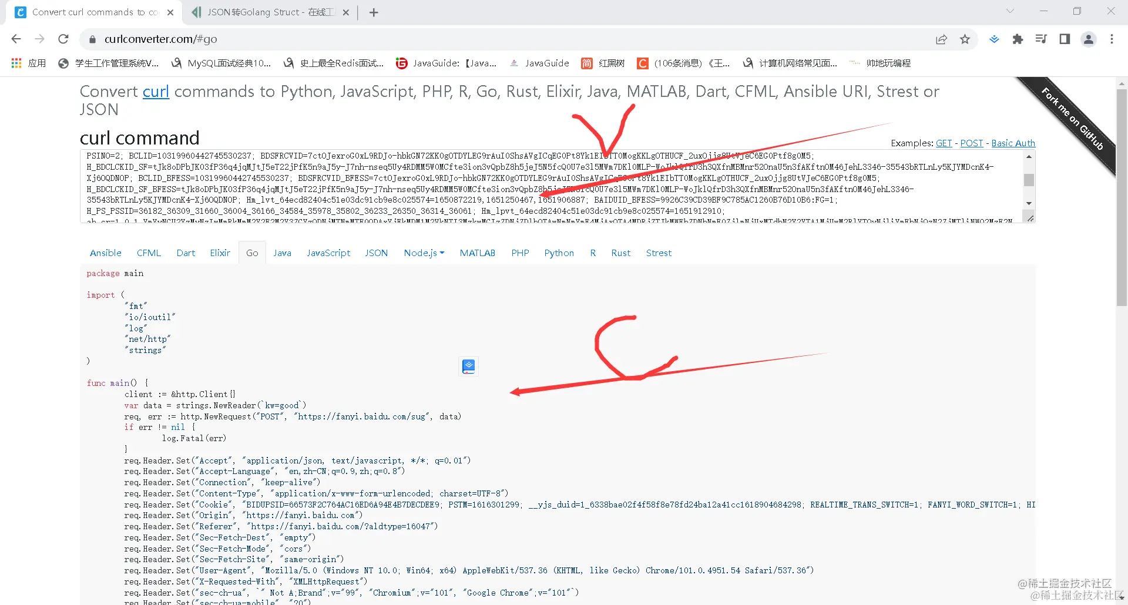Open the Fork me on GitHub ribbon
This screenshot has width=1128, height=605.
point(1072,118)
